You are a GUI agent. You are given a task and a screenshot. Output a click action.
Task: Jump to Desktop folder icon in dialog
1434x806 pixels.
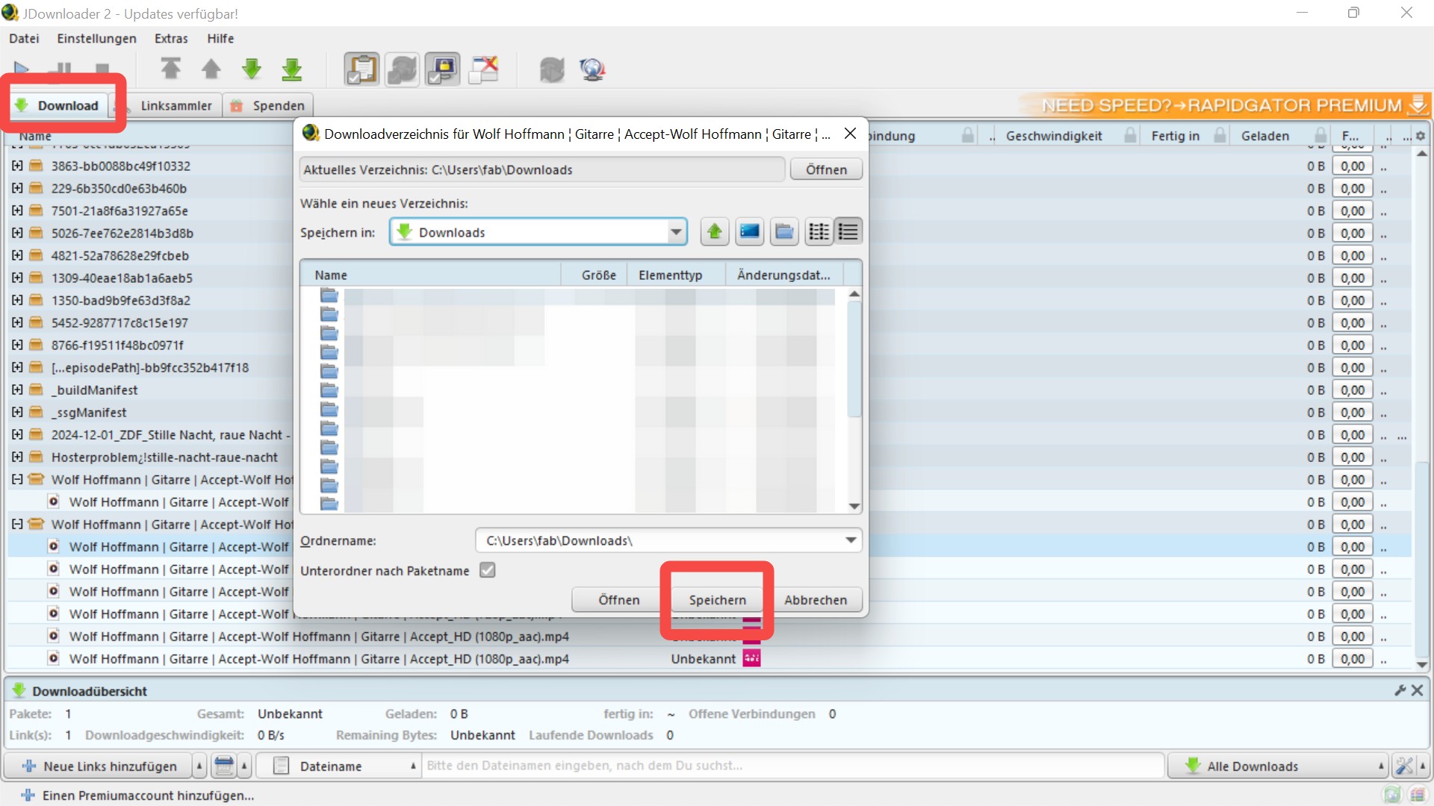749,232
